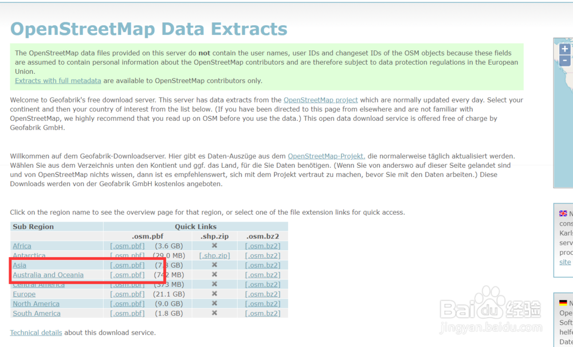
Task: Click the map preview in right sidebar
Action: pyautogui.click(x=563, y=113)
